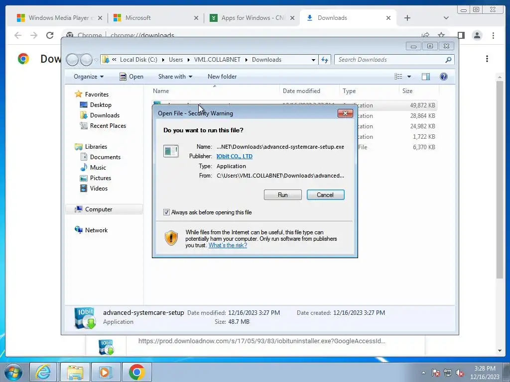Sort by Type column header

(x=369, y=91)
